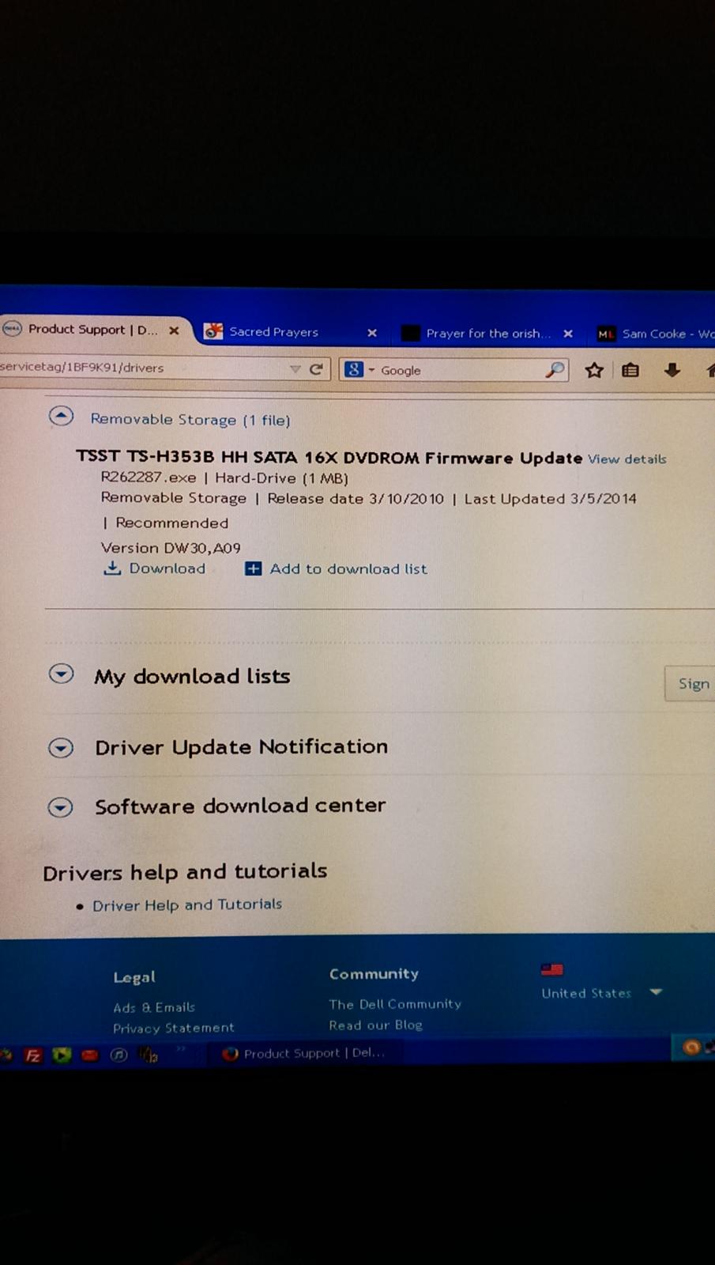715x1265 pixels.
Task: Click the round gray quick launch icon
Action: pyautogui.click(x=119, y=1055)
